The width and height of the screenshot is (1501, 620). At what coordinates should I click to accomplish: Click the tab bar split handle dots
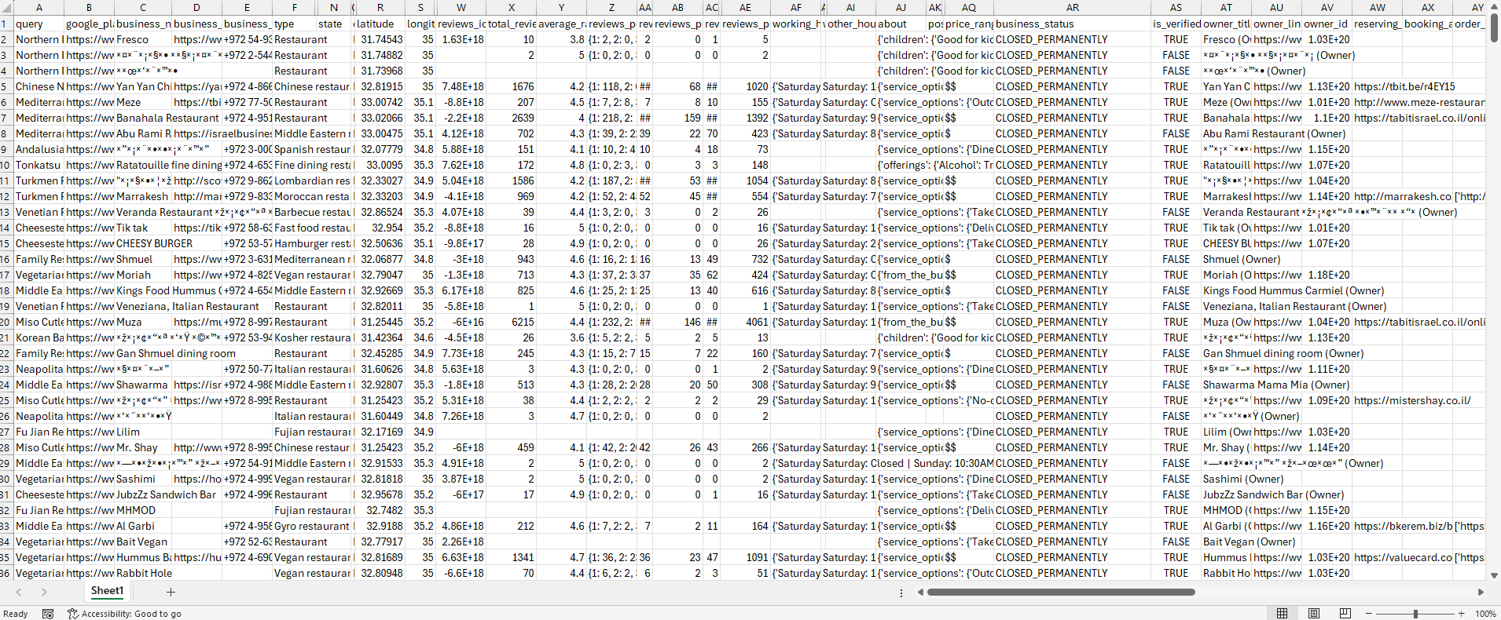901,593
